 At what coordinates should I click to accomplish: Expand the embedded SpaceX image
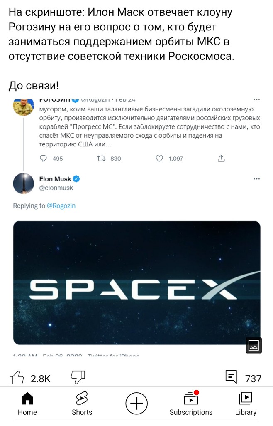(253, 345)
